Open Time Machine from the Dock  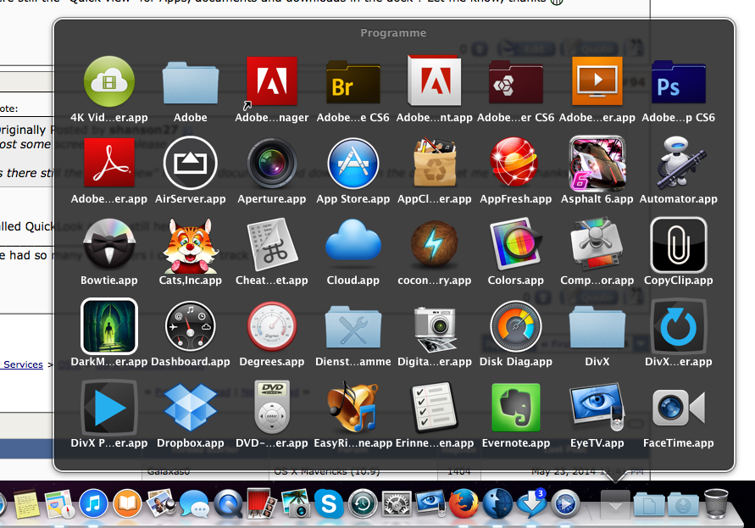click(363, 504)
